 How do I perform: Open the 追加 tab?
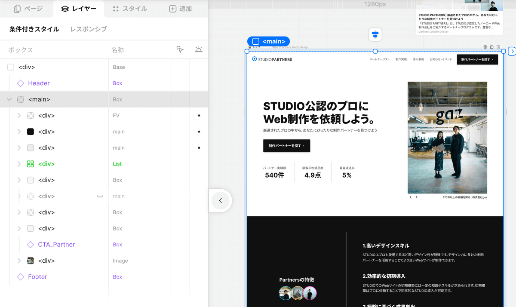coord(181,9)
